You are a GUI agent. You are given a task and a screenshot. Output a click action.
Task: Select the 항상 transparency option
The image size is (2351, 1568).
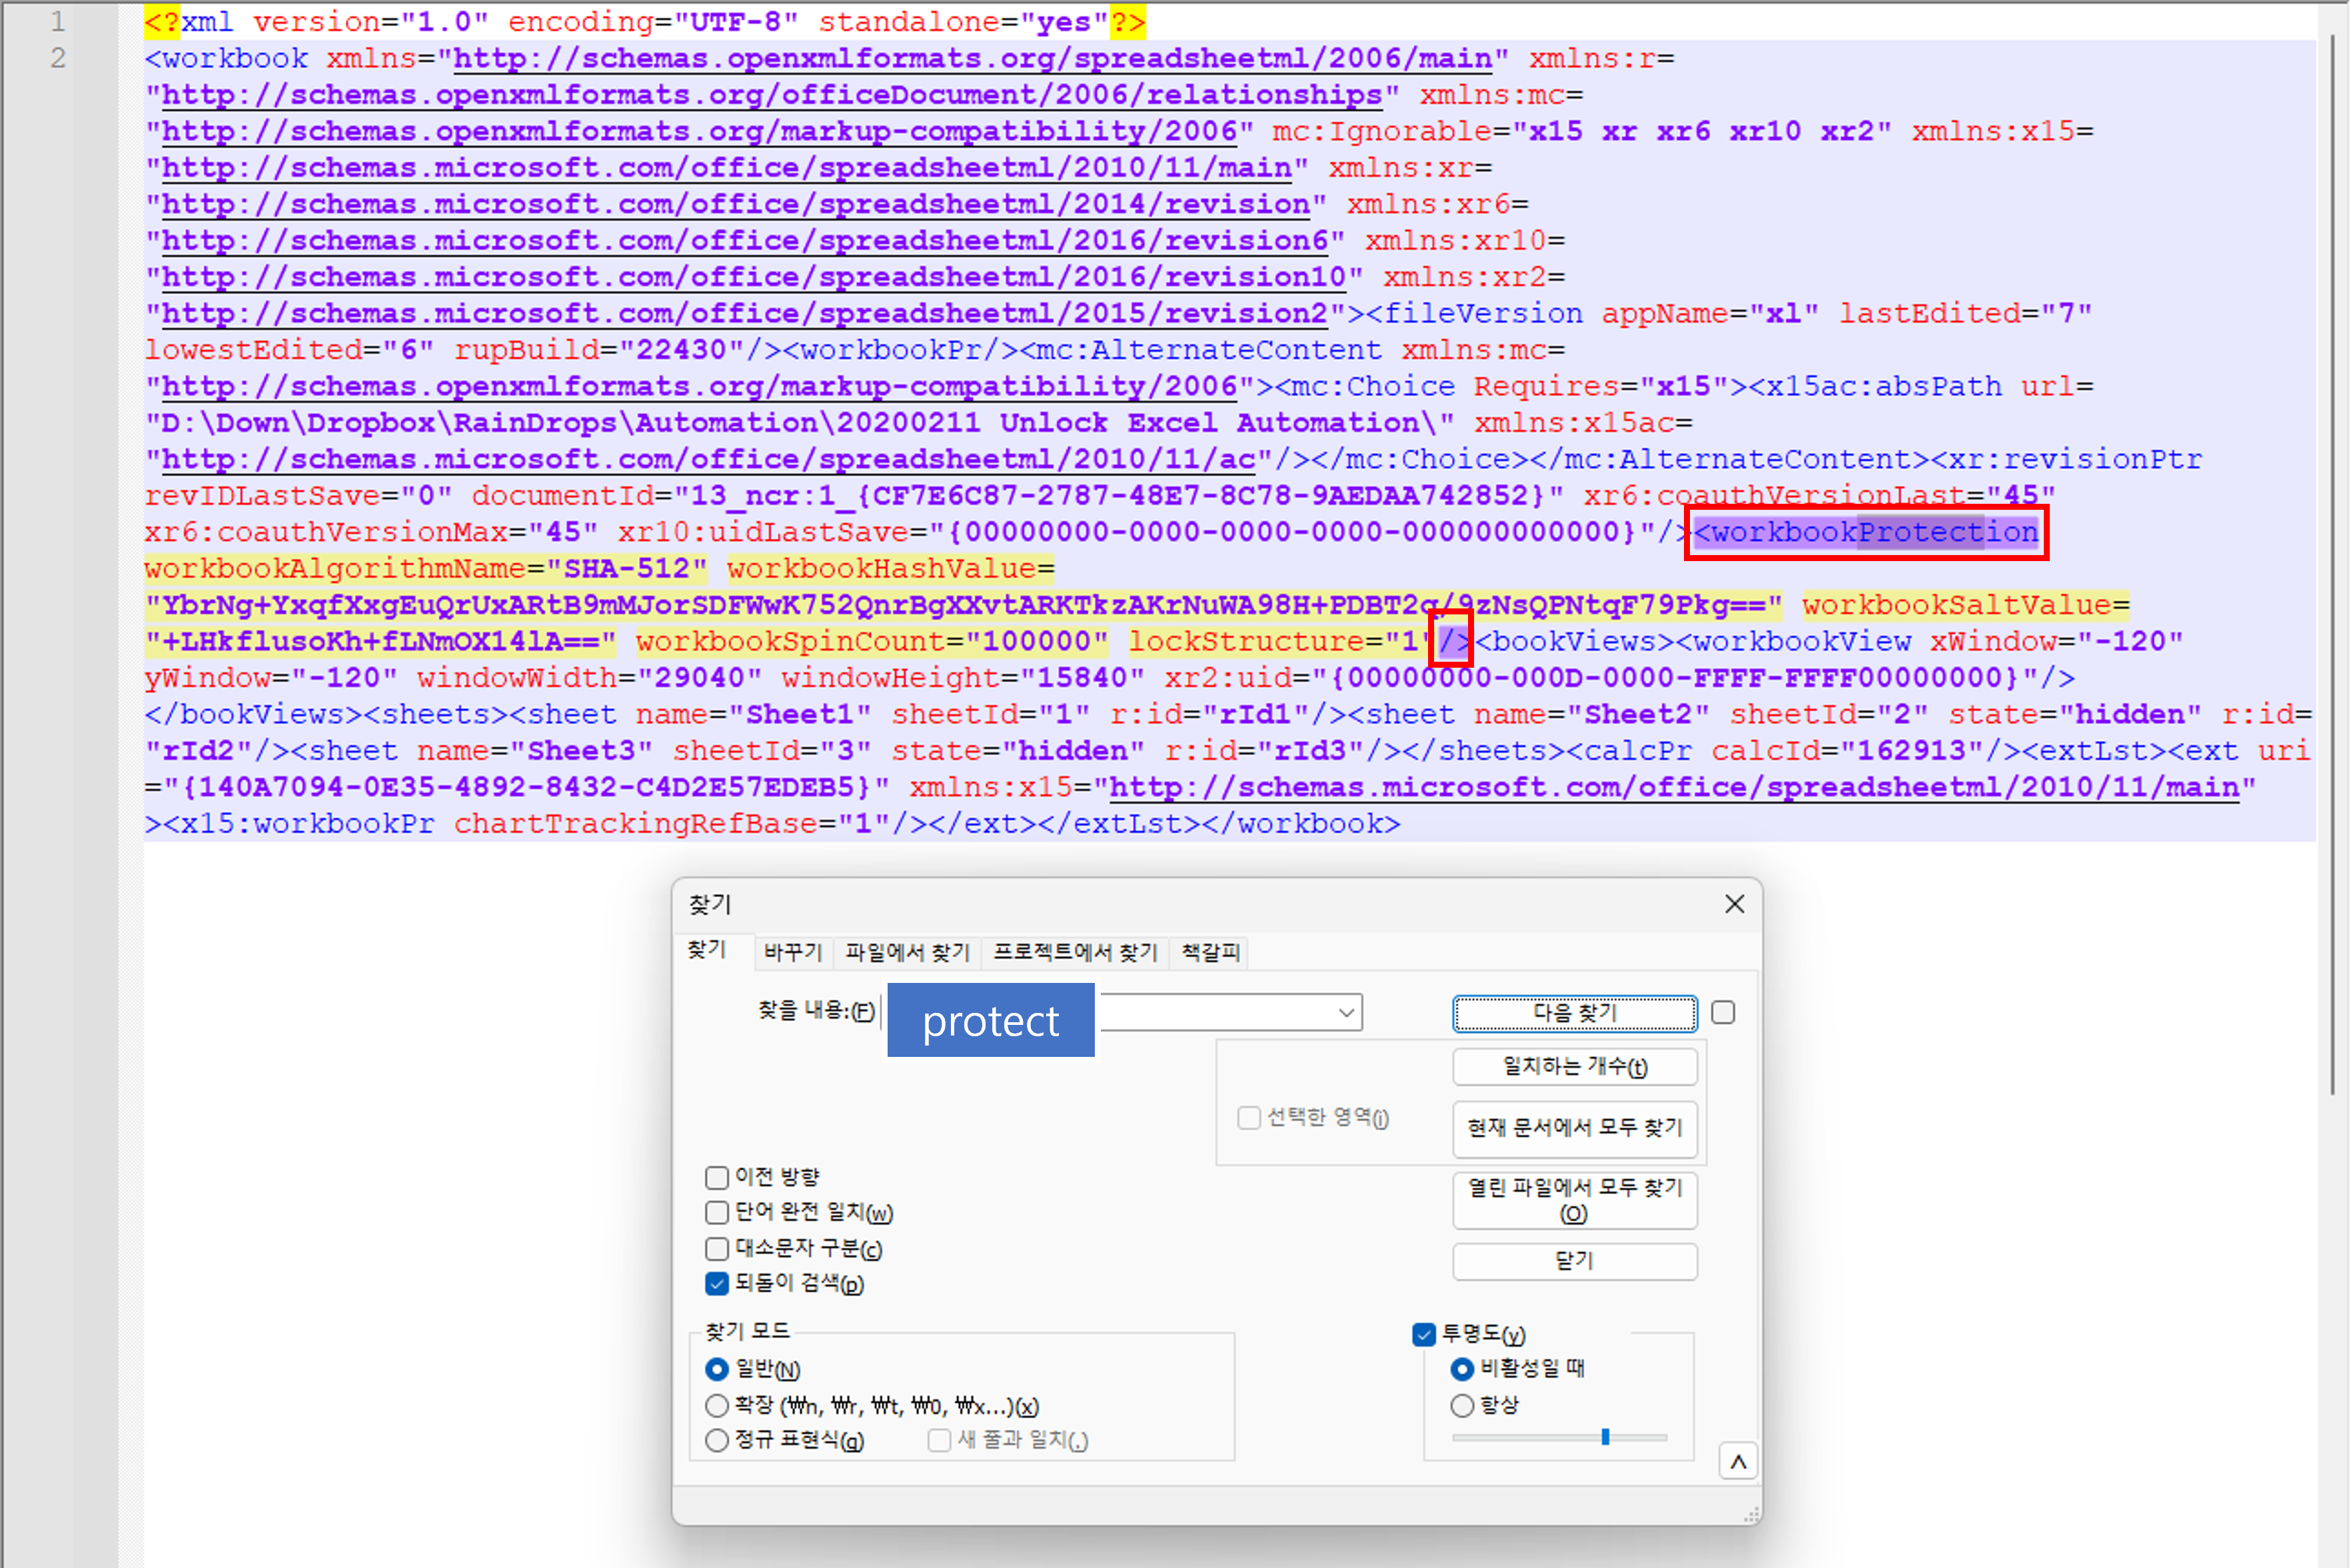[1463, 1406]
